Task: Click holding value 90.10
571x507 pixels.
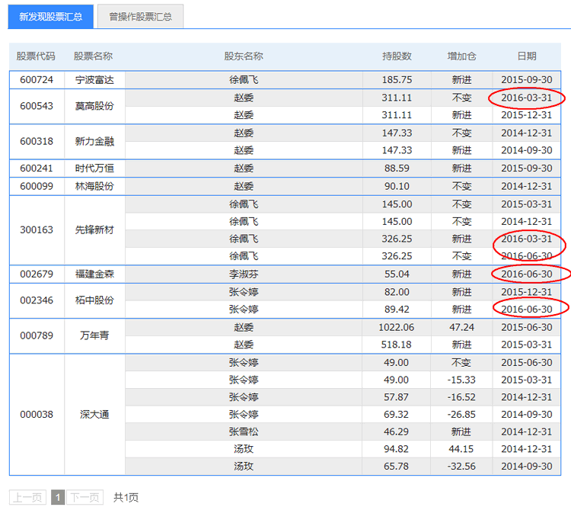Action: tap(397, 186)
